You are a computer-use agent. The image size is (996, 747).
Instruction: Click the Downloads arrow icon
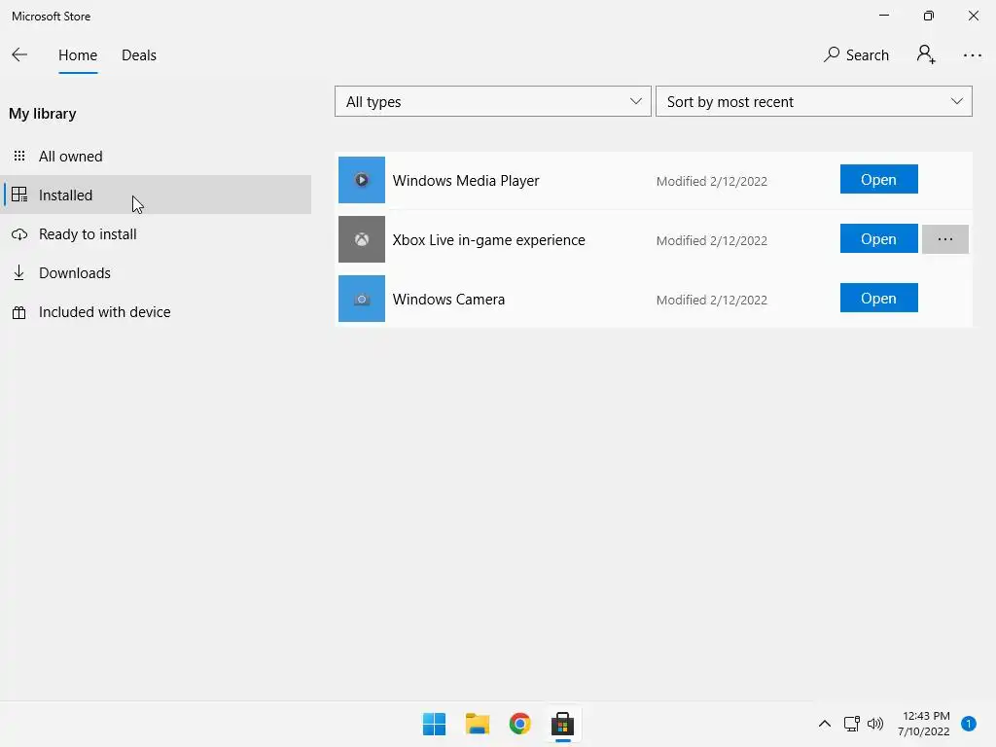(19, 273)
